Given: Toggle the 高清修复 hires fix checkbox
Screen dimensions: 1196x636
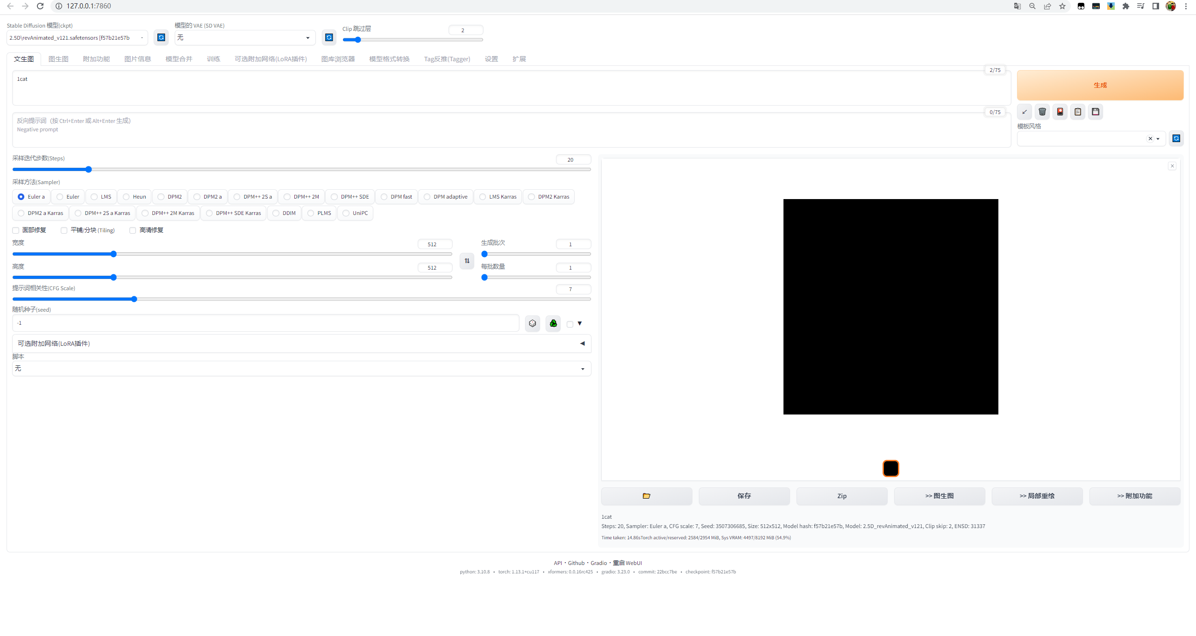Looking at the screenshot, I should [x=133, y=230].
